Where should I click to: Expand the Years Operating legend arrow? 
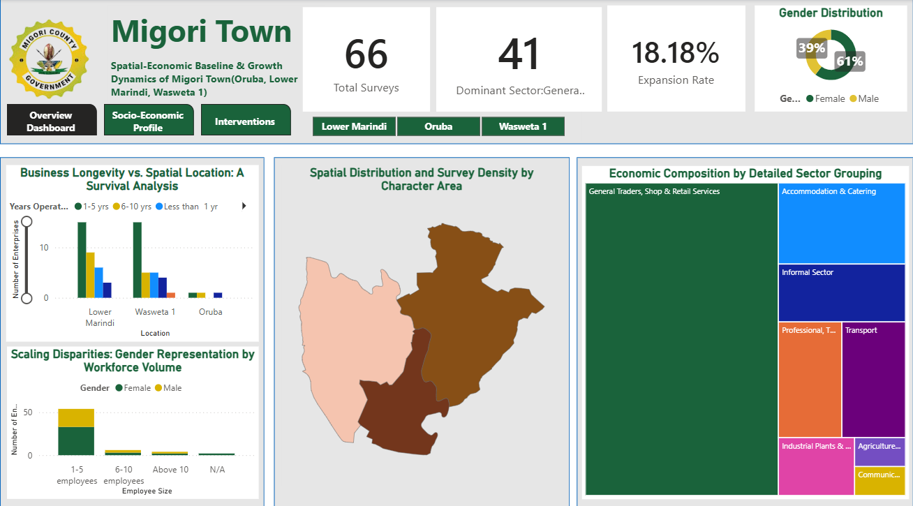point(244,206)
